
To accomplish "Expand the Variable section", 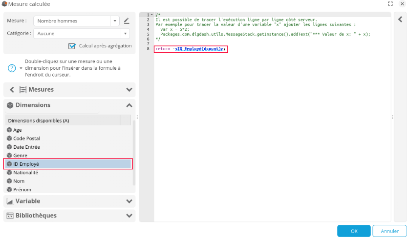I will (x=129, y=201).
